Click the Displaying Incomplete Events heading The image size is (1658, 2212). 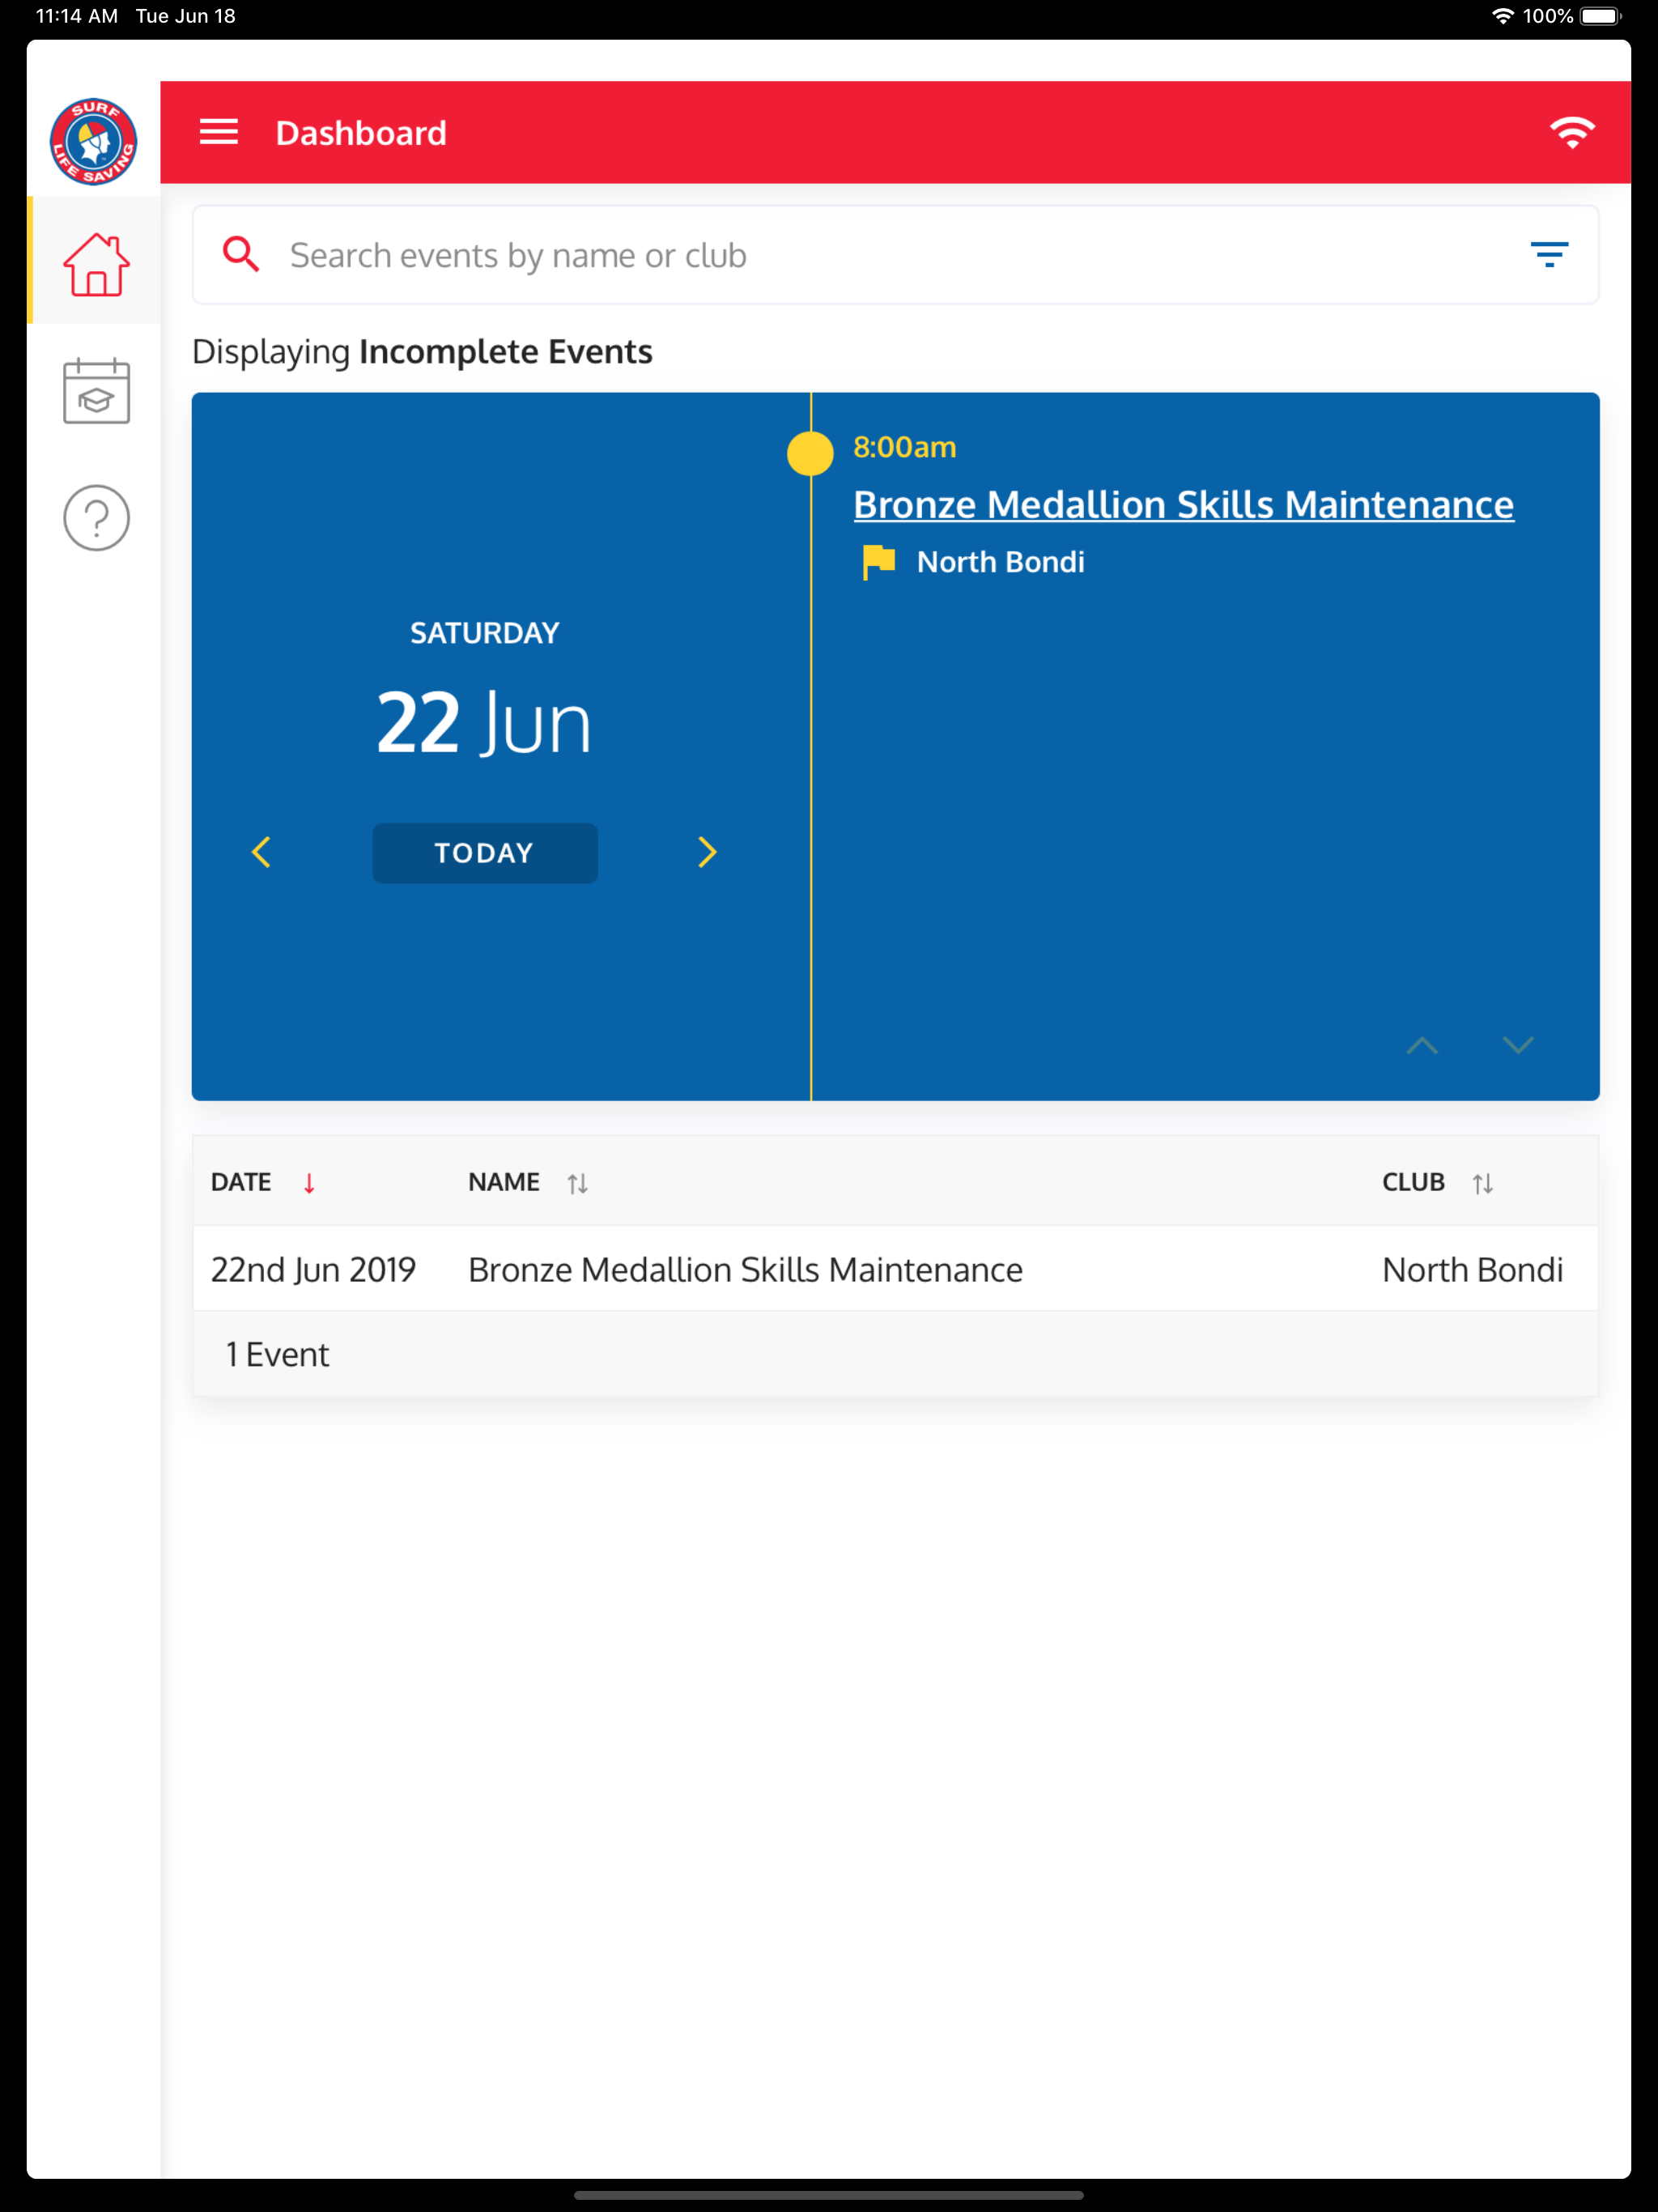(422, 352)
